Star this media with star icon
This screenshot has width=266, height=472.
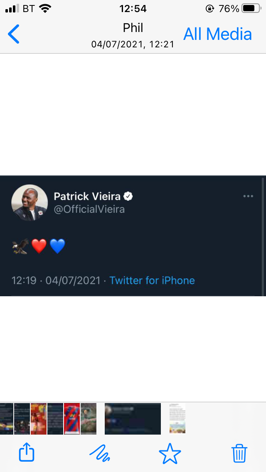point(170,453)
